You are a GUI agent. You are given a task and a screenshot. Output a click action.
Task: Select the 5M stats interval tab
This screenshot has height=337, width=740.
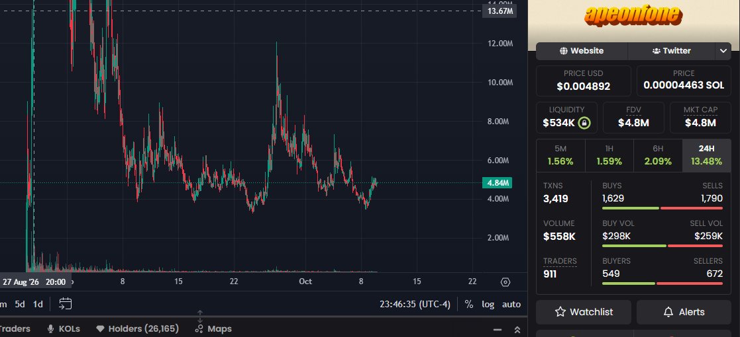pos(560,155)
